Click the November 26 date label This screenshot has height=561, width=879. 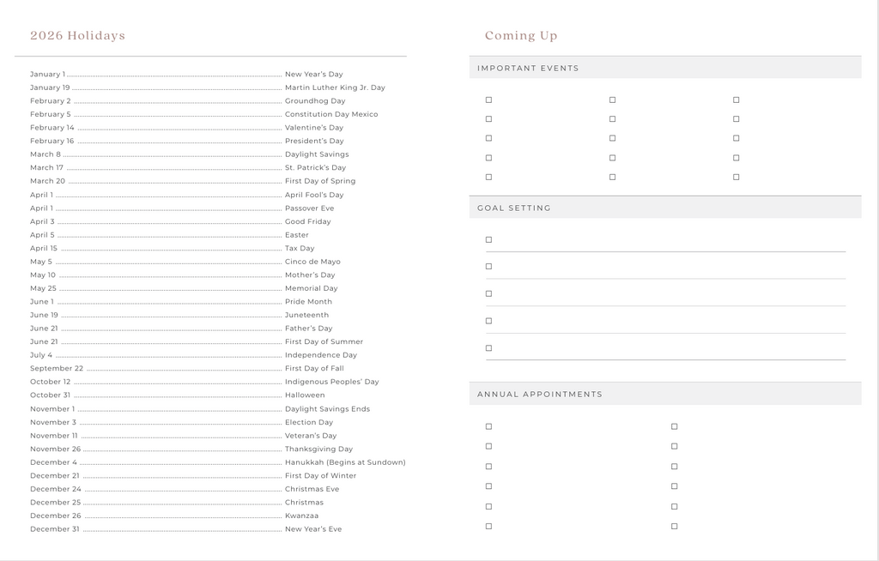(55, 449)
